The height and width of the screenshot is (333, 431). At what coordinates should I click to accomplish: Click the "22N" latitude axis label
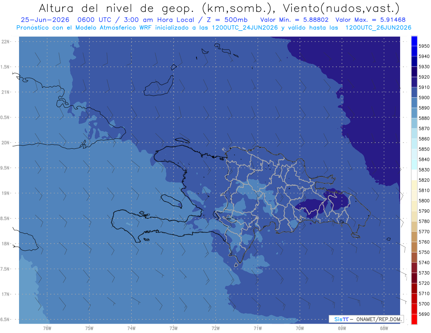(6, 42)
